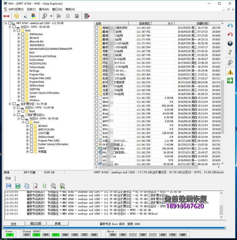The width and height of the screenshot is (237, 240).
Task: Clear log entries with red X icon
Action: tap(36, 186)
